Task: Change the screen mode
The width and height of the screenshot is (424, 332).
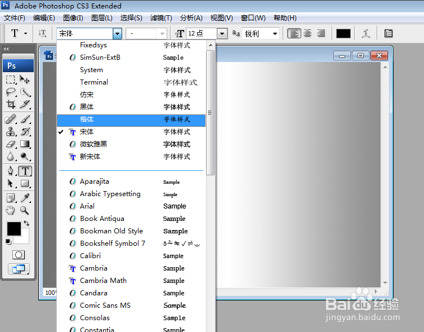Action: [19, 269]
